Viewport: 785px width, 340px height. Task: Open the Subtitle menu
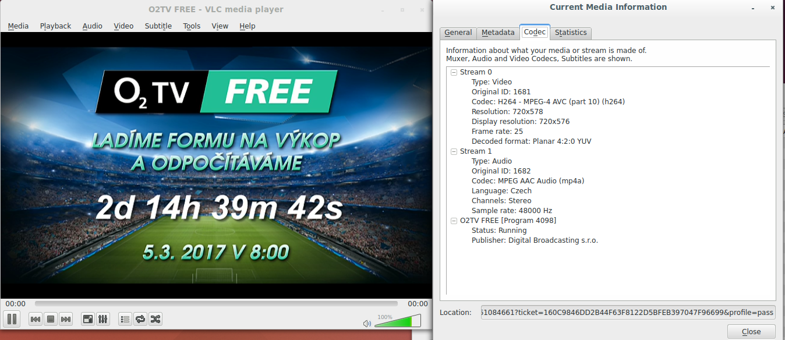[x=158, y=26]
